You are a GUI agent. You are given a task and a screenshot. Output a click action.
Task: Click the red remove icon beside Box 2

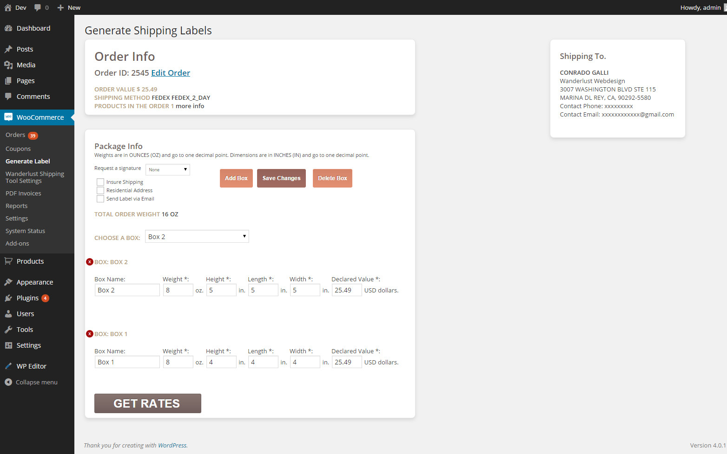(90, 262)
